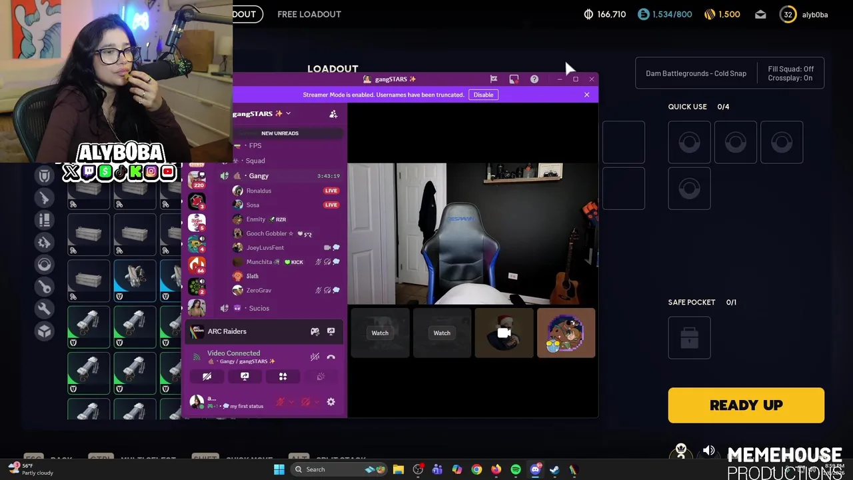The height and width of the screenshot is (480, 853).
Task: Open the Discord inbox flag icon
Action: pos(494,79)
